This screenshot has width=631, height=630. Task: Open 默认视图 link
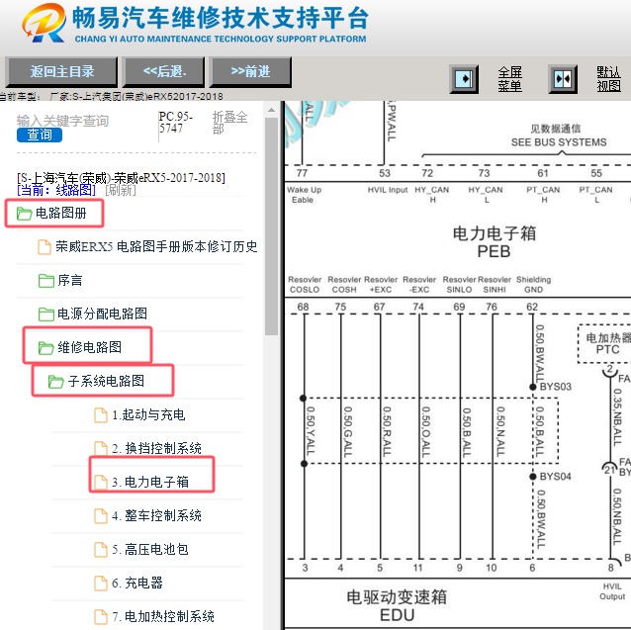coord(608,79)
